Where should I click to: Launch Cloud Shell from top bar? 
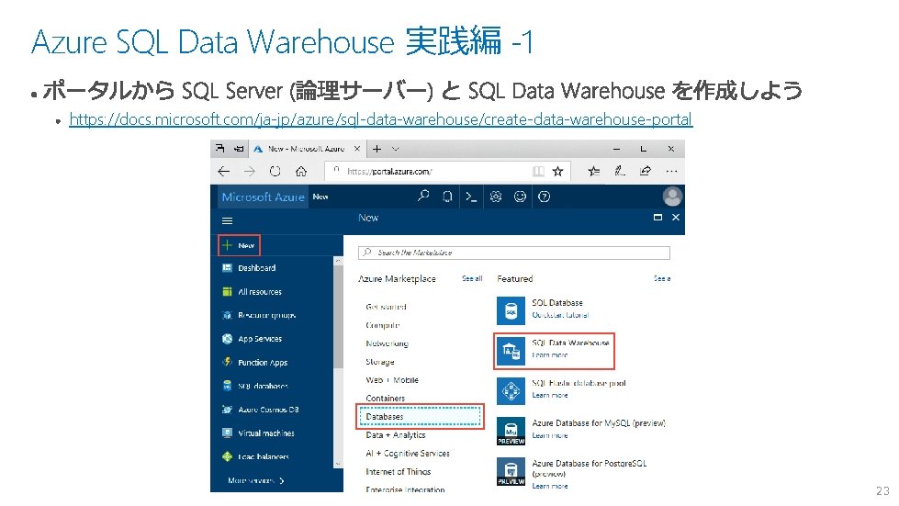point(471,197)
